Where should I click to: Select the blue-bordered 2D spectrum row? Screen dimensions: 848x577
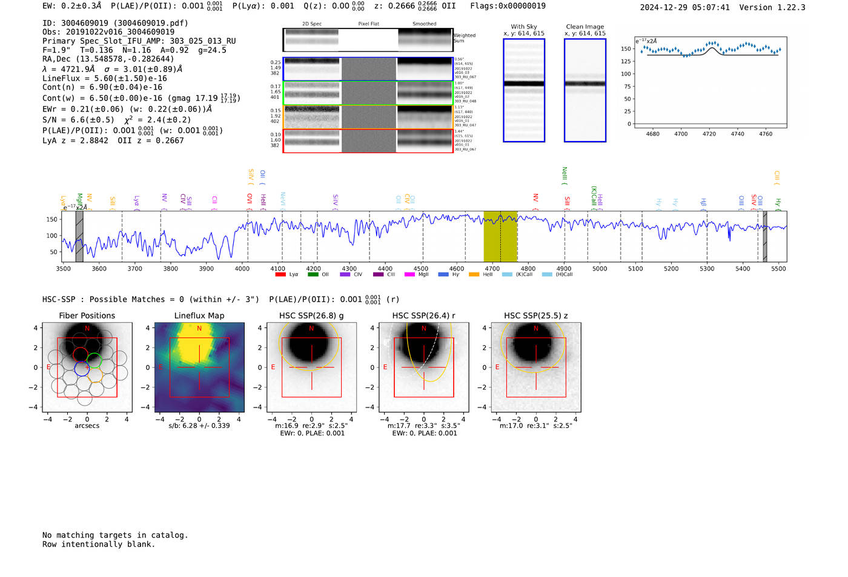coord(368,69)
